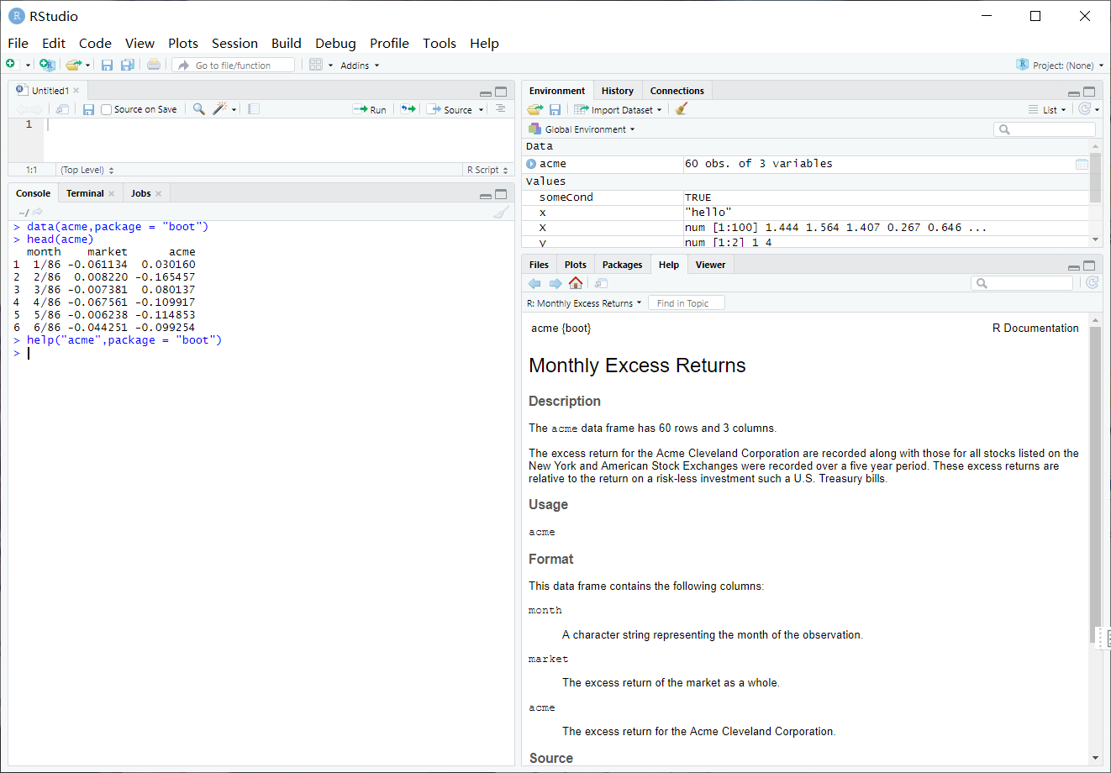Save current document in the main toolbar
This screenshot has height=773, width=1111.
(x=107, y=65)
